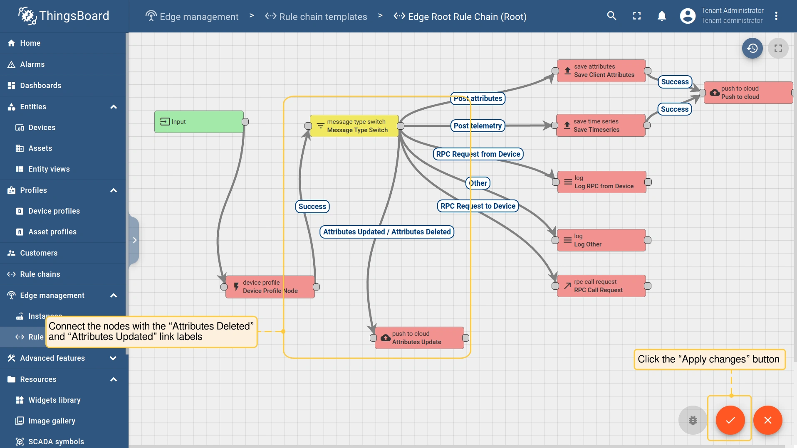The height and width of the screenshot is (448, 797).
Task: Open Device profiles in the sidebar
Action: click(54, 211)
